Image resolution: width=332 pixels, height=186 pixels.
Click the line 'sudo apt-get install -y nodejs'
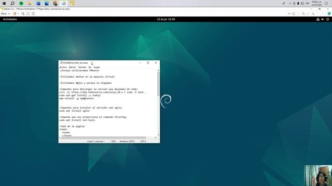[x=80, y=95]
